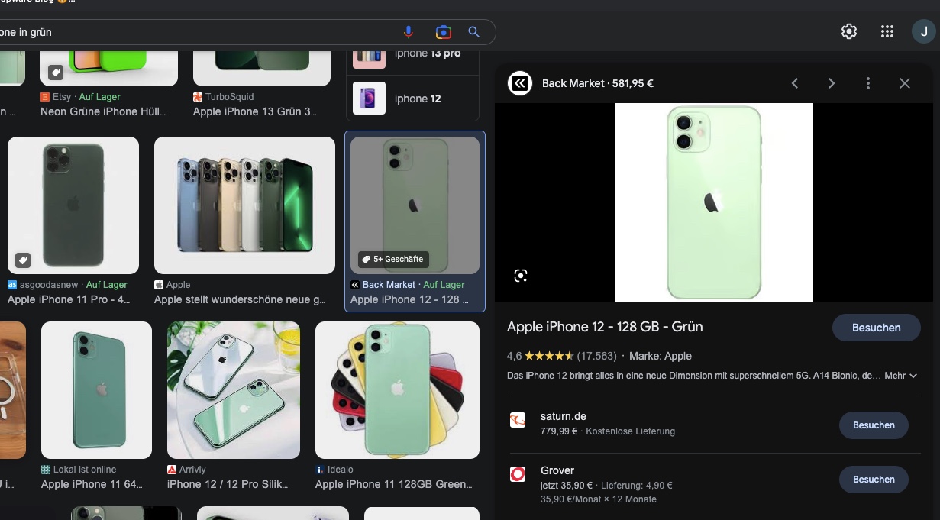Go to previous image with left chevron
940x520 pixels.
point(794,83)
